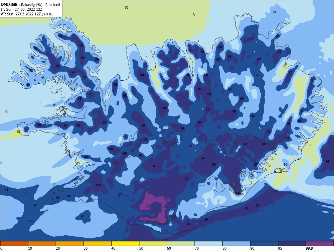Click the '0' legend tick label

[1, 248]
